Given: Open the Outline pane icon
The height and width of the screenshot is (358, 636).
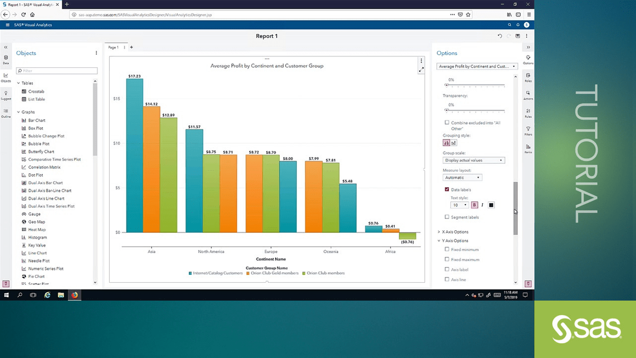Looking at the screenshot, I should (6, 112).
